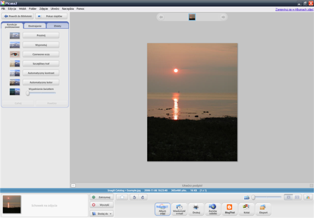Click the Wyprostuj button

41,45
